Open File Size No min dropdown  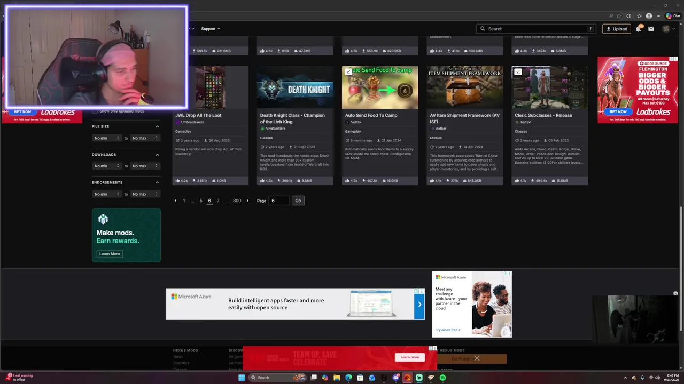107,138
